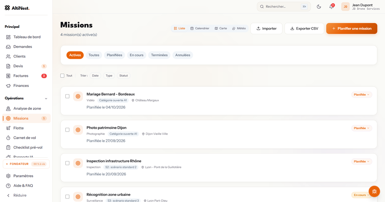Screen dimensions: 385x202
Task: Click the Pont de la Guillotière location pin
Action: click(x=142, y=167)
